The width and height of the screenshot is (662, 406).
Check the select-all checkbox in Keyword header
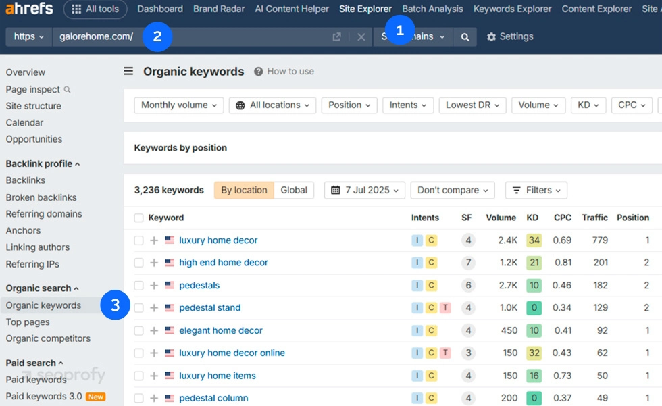tap(138, 218)
